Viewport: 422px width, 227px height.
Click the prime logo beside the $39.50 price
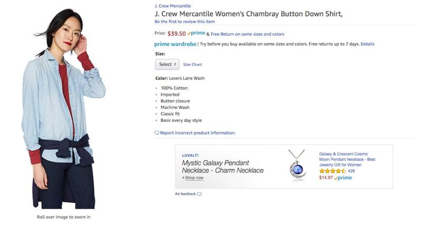pos(196,34)
